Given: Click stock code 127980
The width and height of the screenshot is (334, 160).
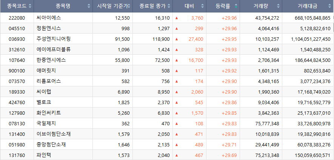Looking at the screenshot, I should click(17, 113).
